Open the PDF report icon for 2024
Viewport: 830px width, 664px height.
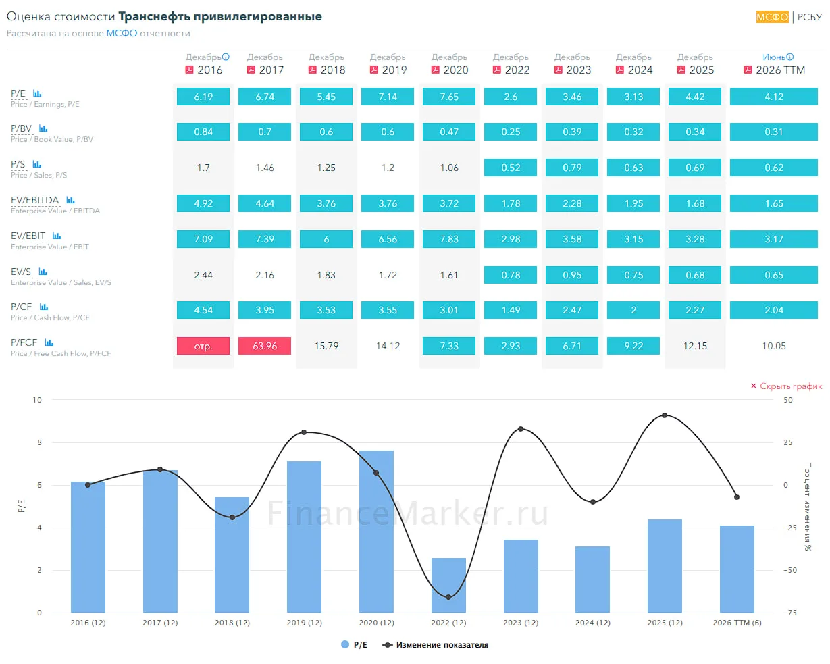(x=620, y=70)
